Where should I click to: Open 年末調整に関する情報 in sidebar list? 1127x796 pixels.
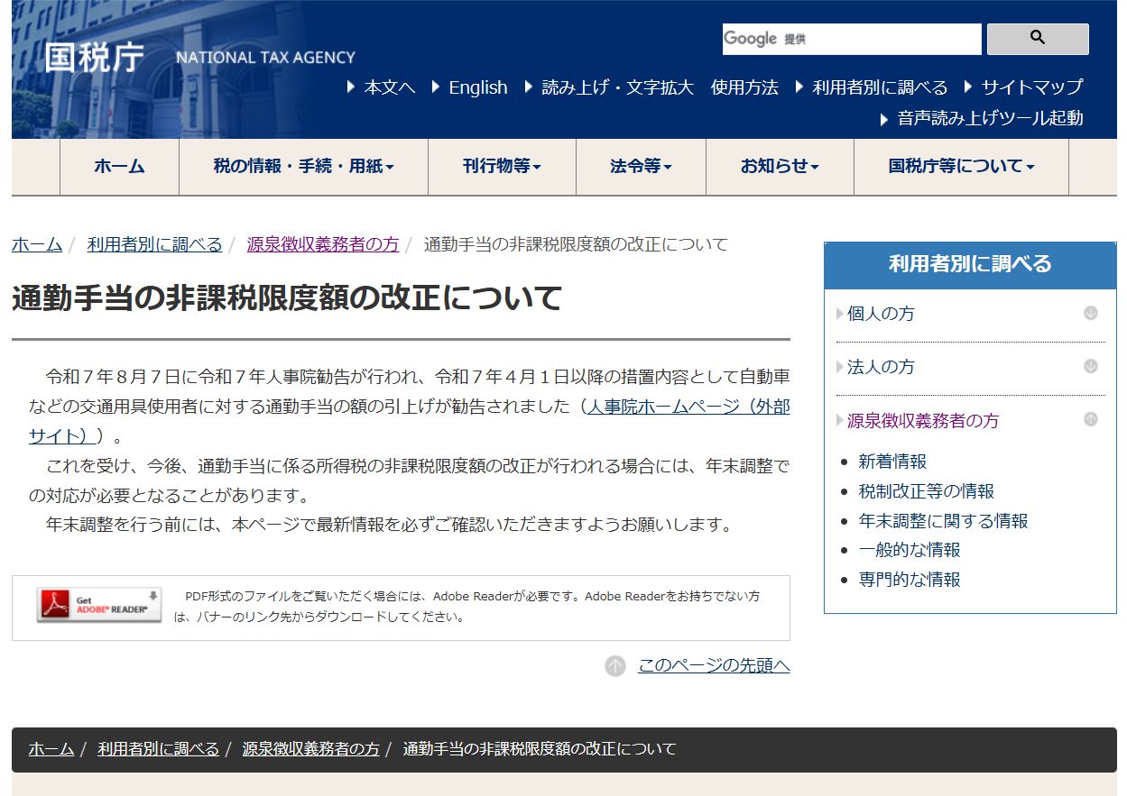click(x=943, y=521)
